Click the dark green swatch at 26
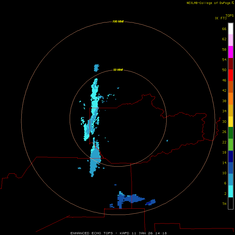The image size is (235, 235). 231,133
